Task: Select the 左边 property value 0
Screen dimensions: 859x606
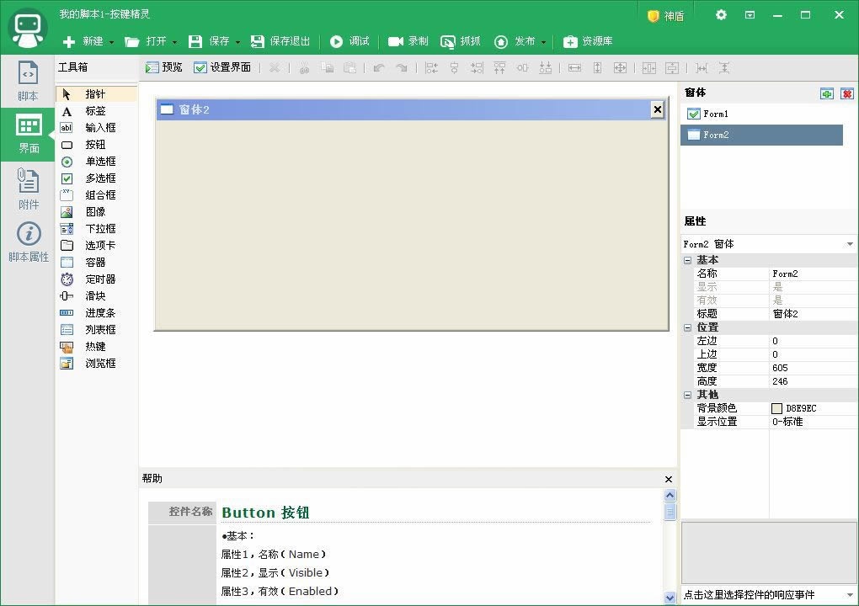Action: pyautogui.click(x=814, y=341)
